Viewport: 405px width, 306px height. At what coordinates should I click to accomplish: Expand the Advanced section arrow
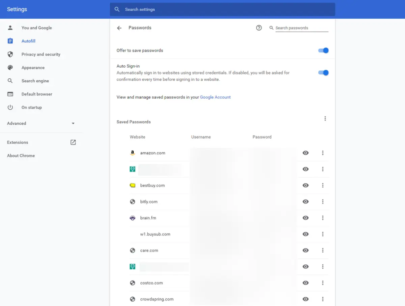(73, 124)
